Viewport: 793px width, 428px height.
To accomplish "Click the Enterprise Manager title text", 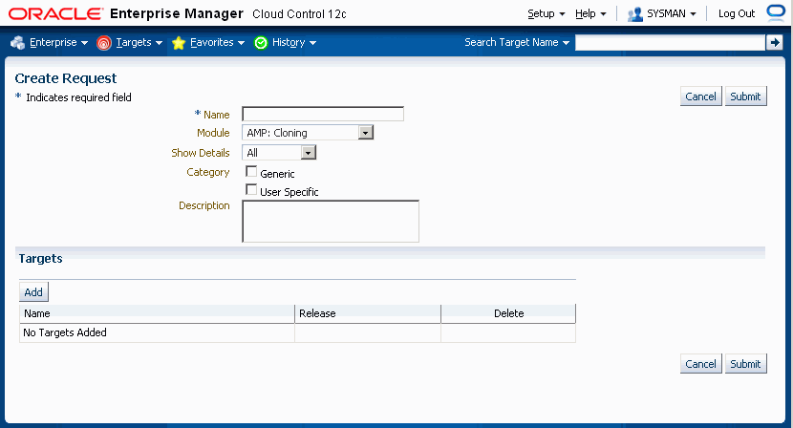I will (177, 13).
